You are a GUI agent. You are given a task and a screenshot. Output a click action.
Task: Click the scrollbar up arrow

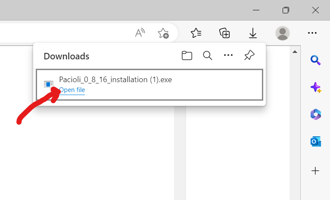click(295, 52)
